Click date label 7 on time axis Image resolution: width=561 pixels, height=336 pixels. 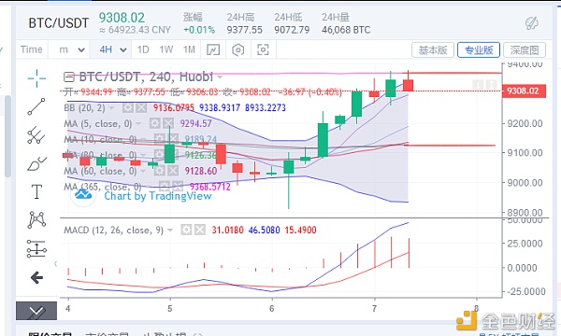click(x=374, y=309)
